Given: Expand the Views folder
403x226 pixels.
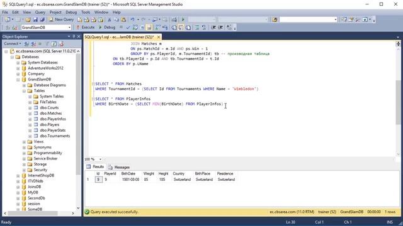Looking at the screenshot, I should tap(24, 142).
